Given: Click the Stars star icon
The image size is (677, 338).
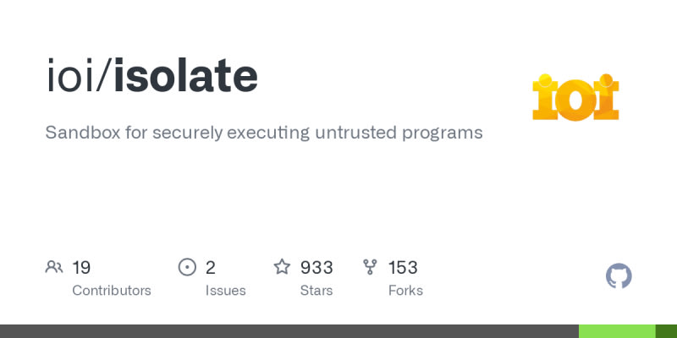Looking at the screenshot, I should (282, 268).
